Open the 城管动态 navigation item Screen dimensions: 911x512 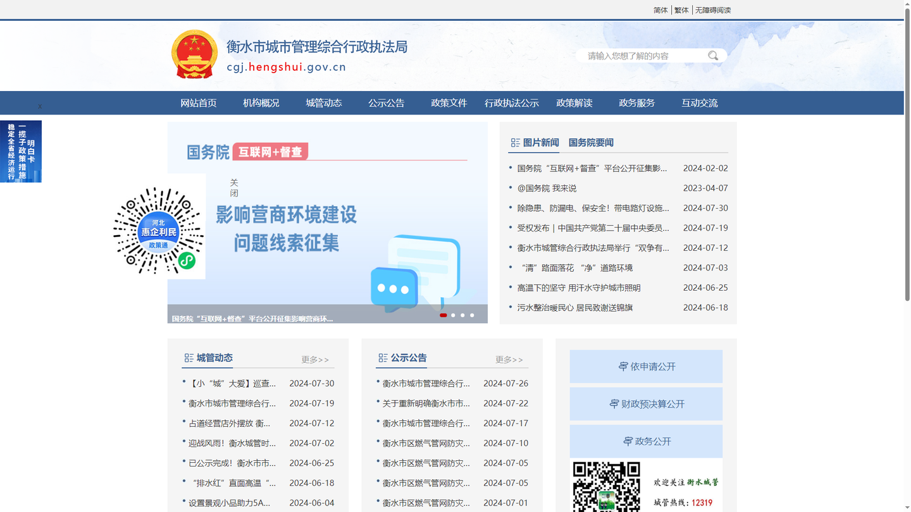coord(324,103)
